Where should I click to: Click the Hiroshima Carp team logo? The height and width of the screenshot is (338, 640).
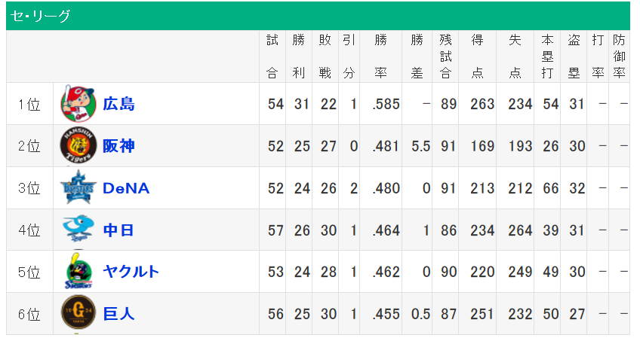click(x=78, y=104)
